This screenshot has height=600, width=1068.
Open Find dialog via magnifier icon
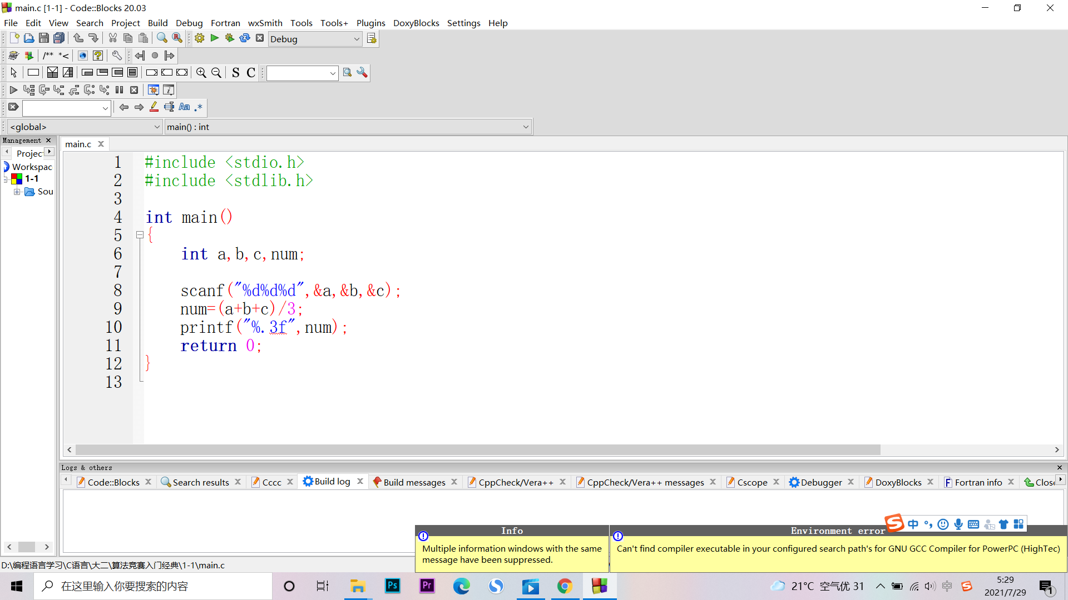click(162, 38)
